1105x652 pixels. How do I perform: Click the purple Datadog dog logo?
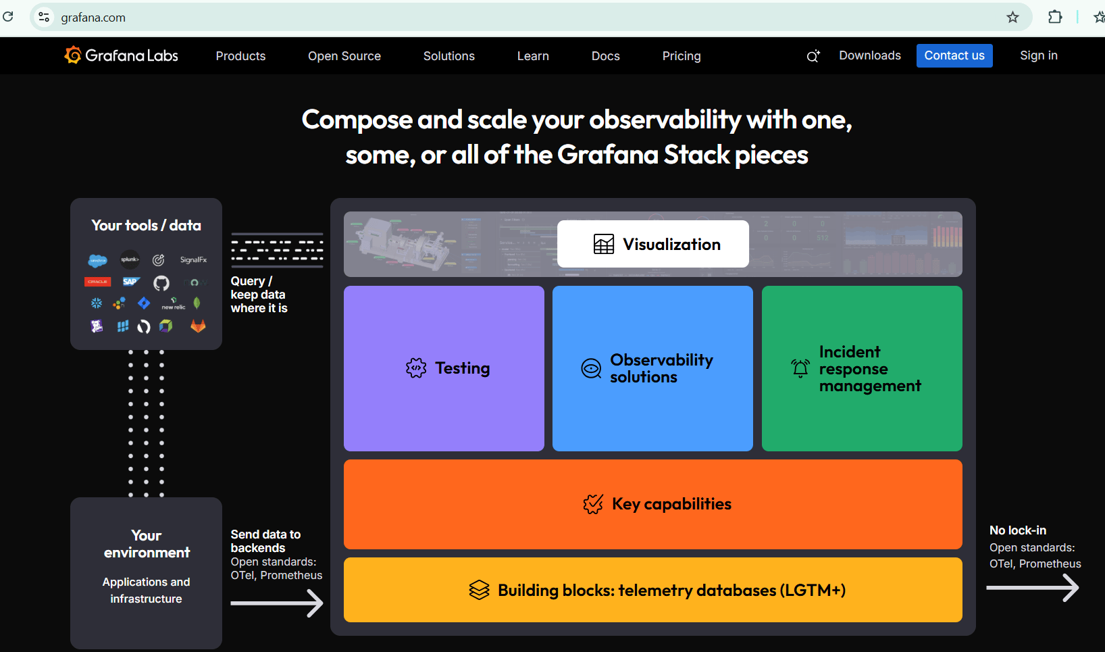click(97, 326)
